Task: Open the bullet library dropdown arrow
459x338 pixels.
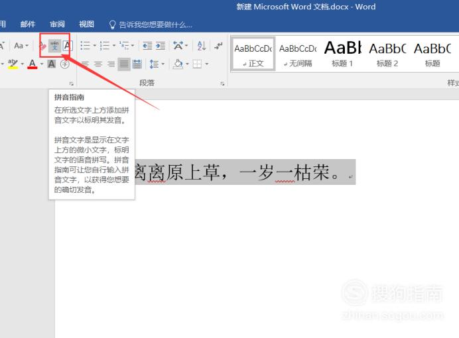Action: pyautogui.click(x=95, y=46)
